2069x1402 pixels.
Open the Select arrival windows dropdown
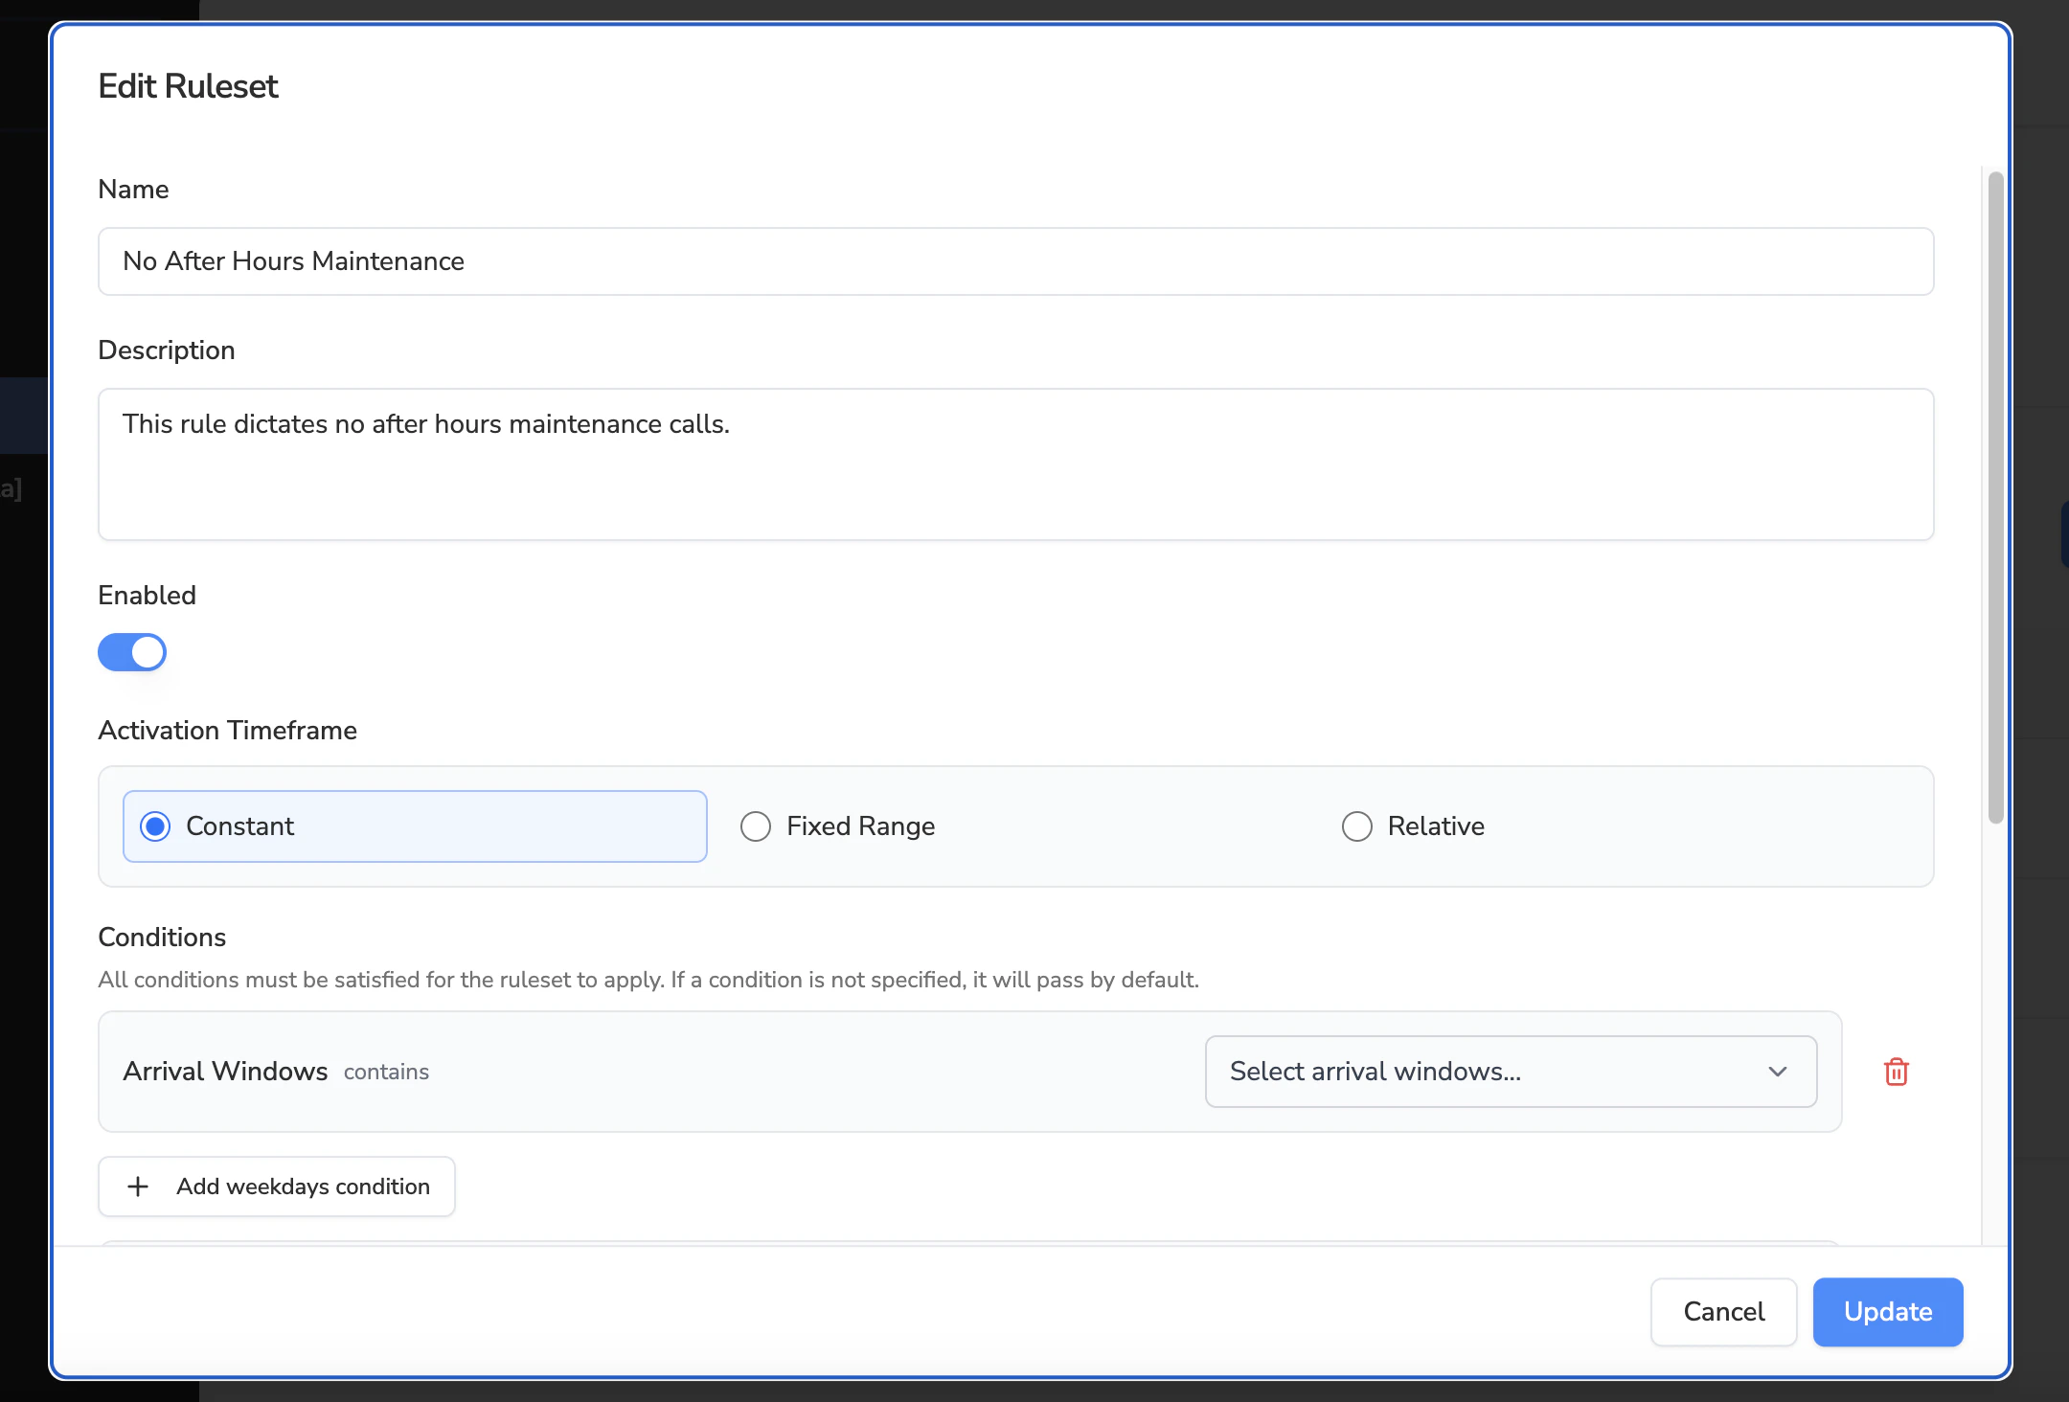[x=1510, y=1072]
